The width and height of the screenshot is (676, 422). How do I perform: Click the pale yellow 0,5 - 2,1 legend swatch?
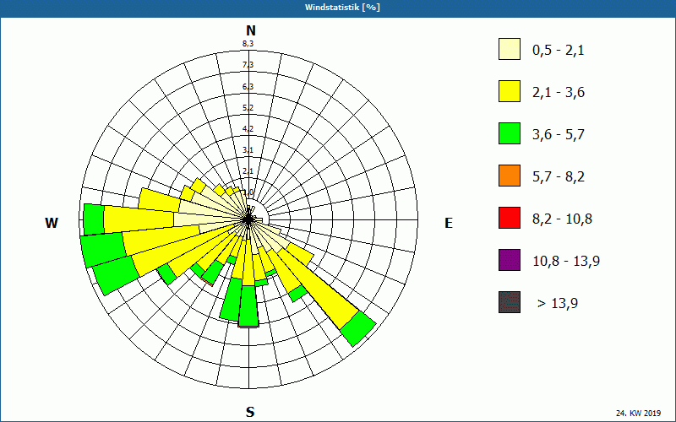click(510, 49)
